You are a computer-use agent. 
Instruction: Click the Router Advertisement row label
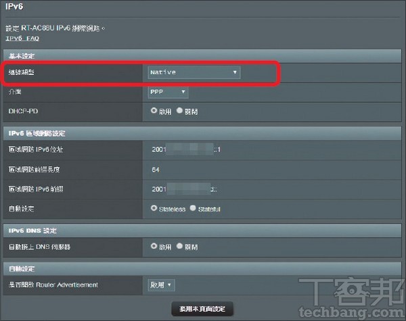53,285
